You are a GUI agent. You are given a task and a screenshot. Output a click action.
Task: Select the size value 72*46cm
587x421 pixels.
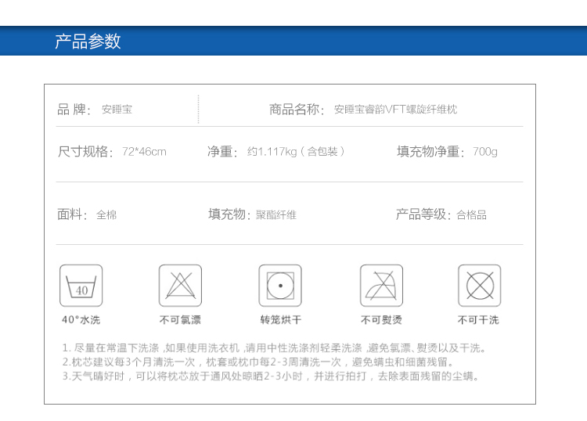click(x=144, y=152)
